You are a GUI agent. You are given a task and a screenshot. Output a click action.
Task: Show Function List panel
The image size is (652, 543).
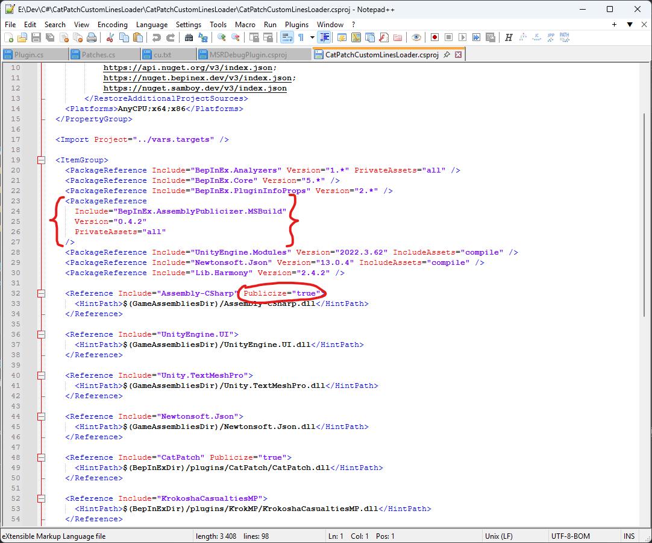click(384, 37)
